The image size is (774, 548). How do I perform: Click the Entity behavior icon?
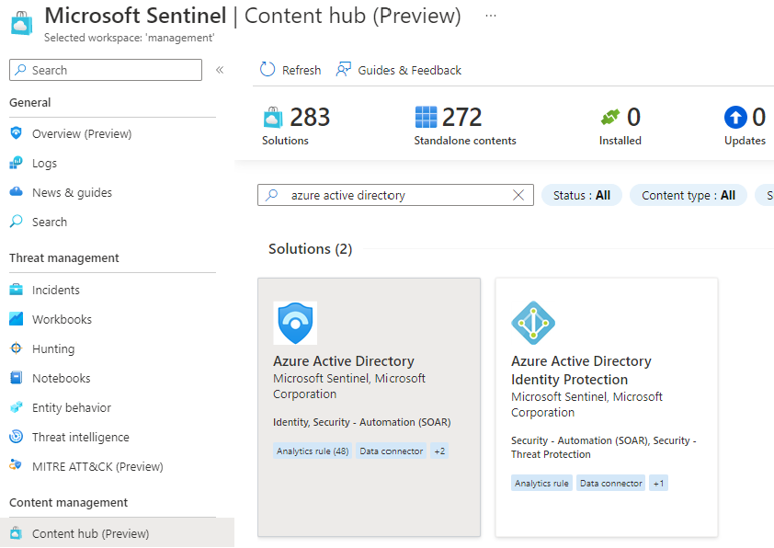(x=17, y=407)
